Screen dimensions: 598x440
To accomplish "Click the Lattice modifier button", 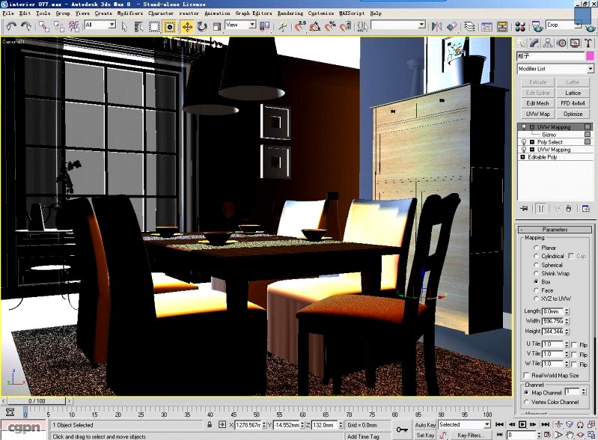I will pos(573,93).
